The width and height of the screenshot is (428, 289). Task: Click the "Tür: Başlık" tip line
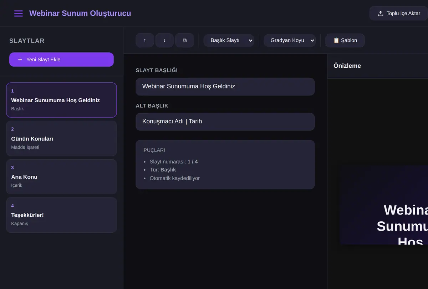tap(163, 170)
